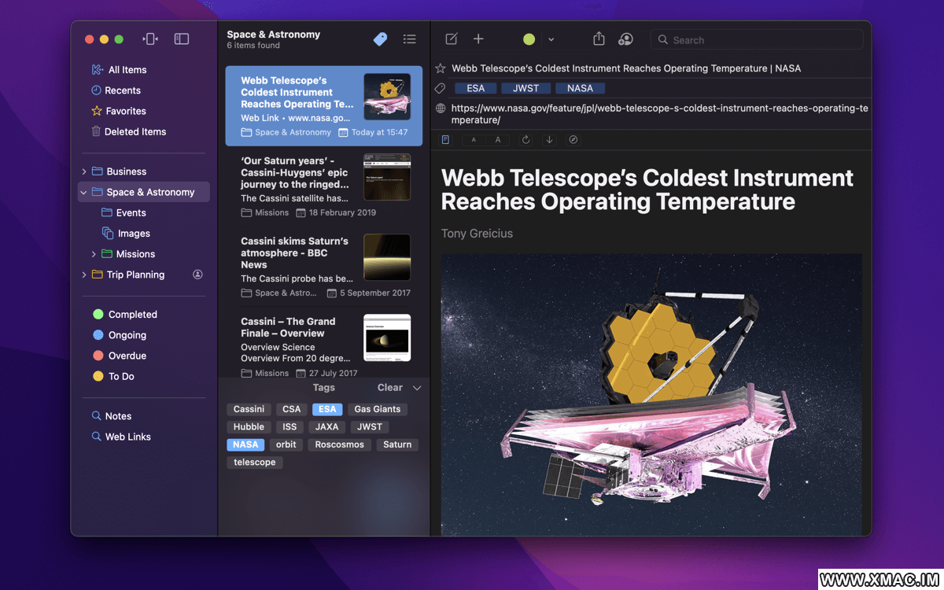Click the reload page icon
Viewport: 944px width, 590px height.
point(525,140)
